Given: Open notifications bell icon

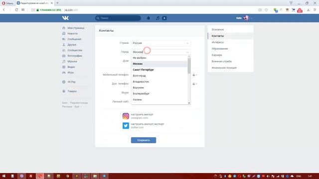Looking at the screenshot, I should (149, 18).
